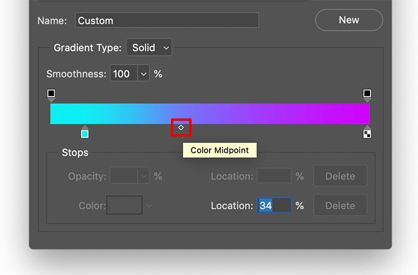Select the cyan color stop below gradient
The width and height of the screenshot is (418, 275).
[85, 133]
